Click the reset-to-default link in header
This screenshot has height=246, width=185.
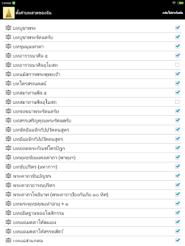tap(172, 13)
